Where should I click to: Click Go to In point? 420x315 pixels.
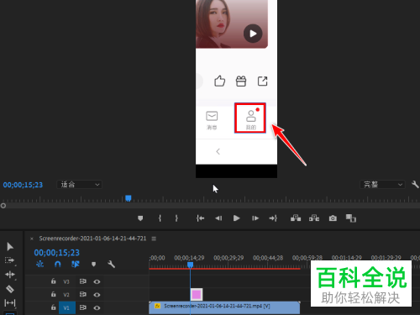point(200,218)
